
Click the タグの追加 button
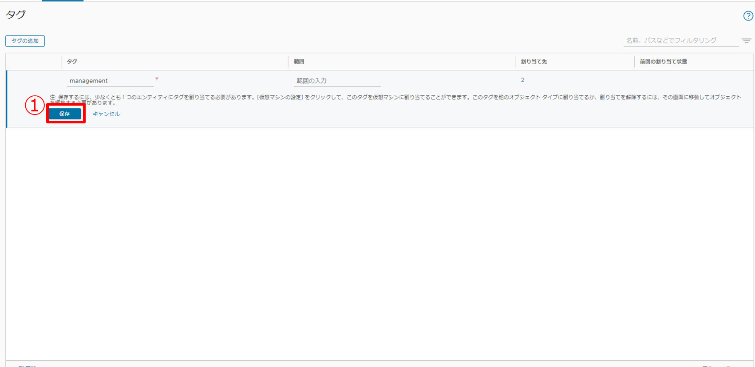coord(25,41)
